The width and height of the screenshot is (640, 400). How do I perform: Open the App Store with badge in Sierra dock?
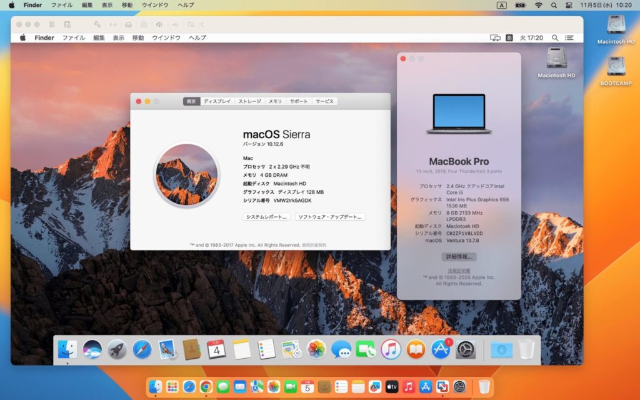click(441, 350)
